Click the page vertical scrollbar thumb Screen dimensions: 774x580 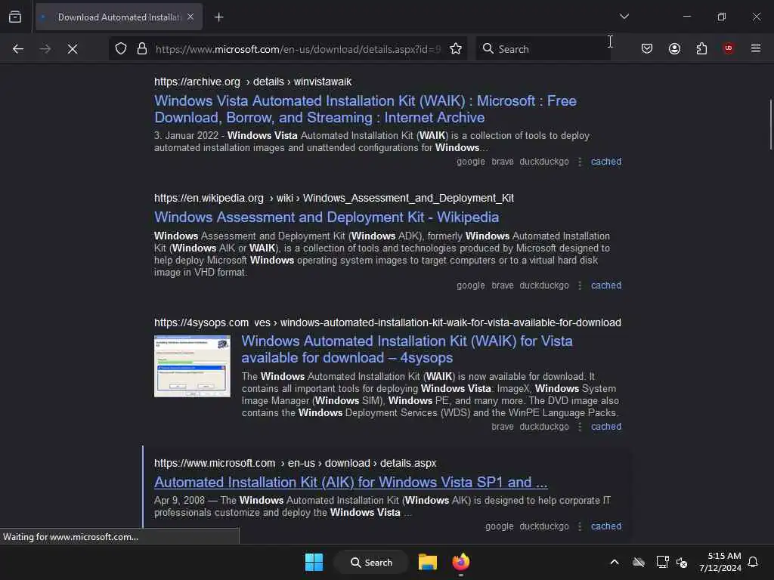(x=770, y=125)
